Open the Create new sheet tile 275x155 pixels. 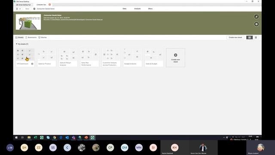(x=176, y=58)
